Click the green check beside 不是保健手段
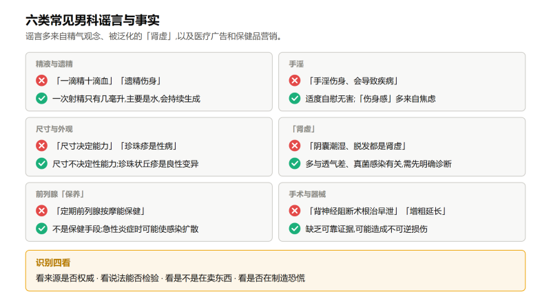 point(41,229)
